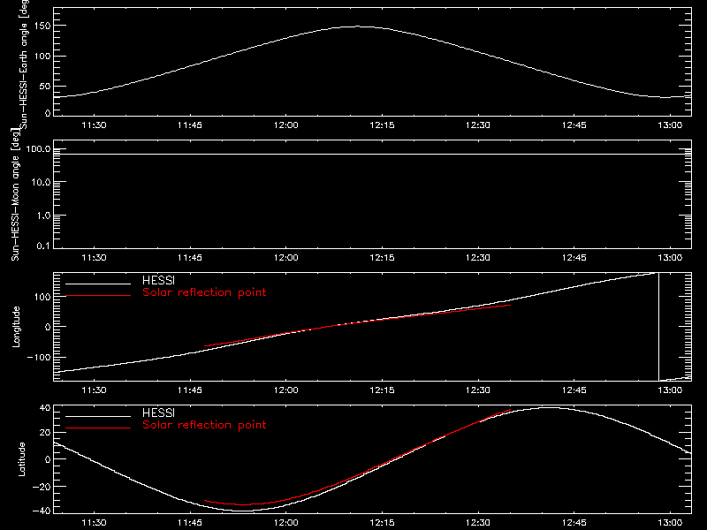Select Solar reflection point legend in Latitude panel
The width and height of the screenshot is (707, 530).
(204, 425)
